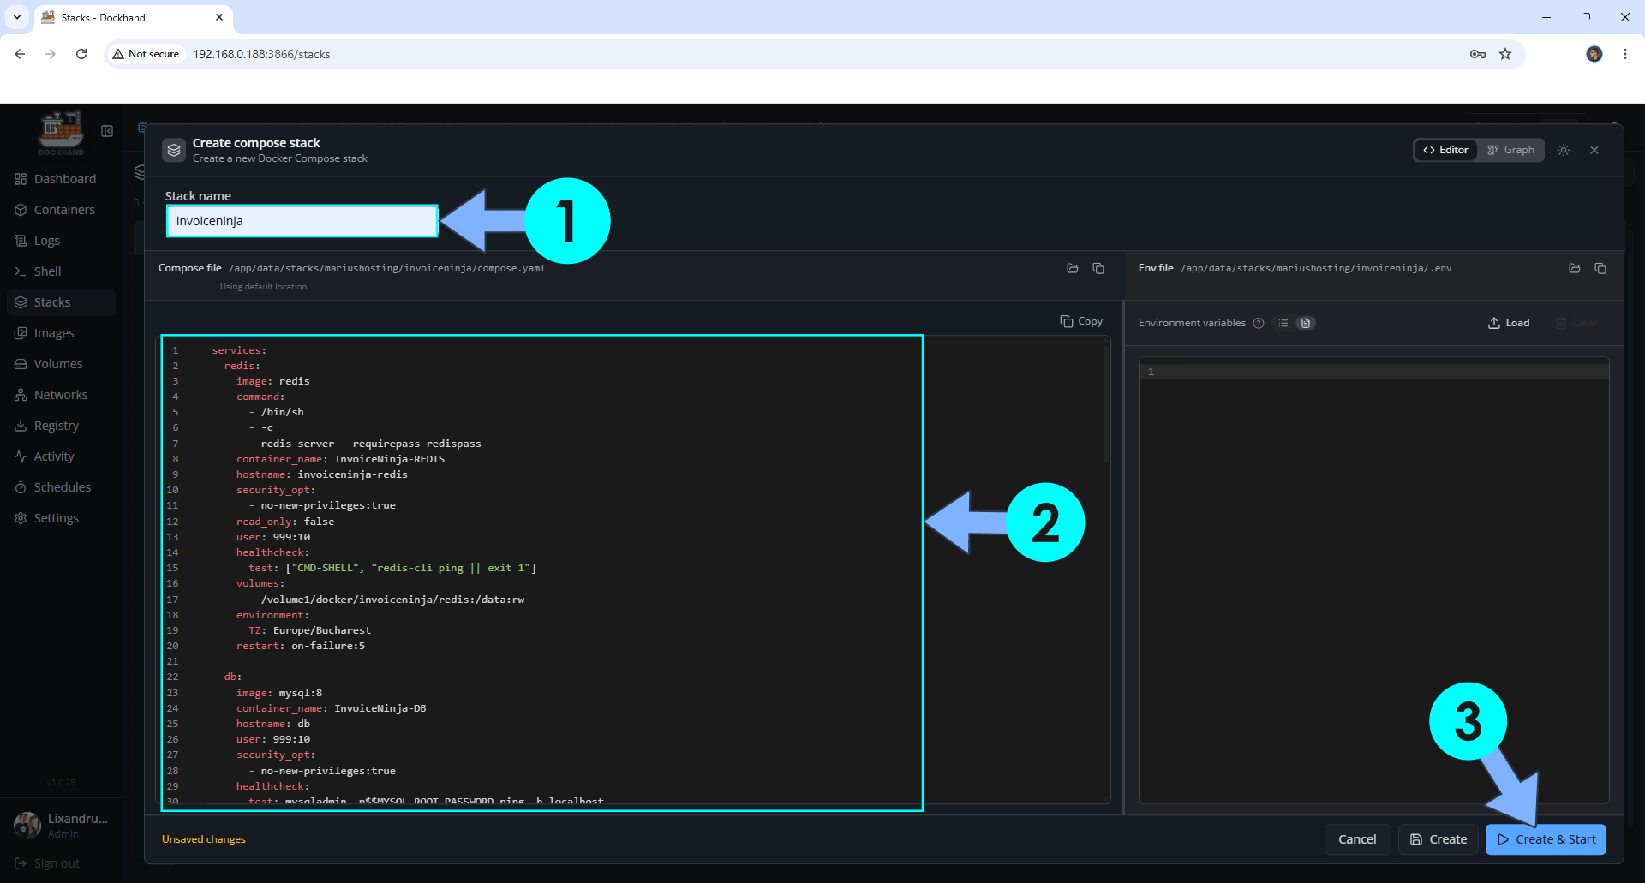
Task: Click the Dockhand logo
Action: [61, 133]
